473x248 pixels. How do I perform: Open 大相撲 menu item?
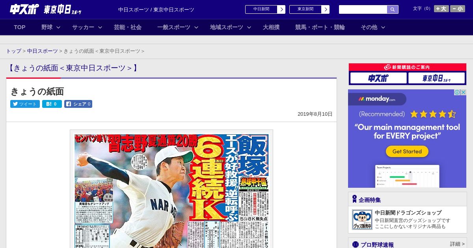pyautogui.click(x=271, y=27)
